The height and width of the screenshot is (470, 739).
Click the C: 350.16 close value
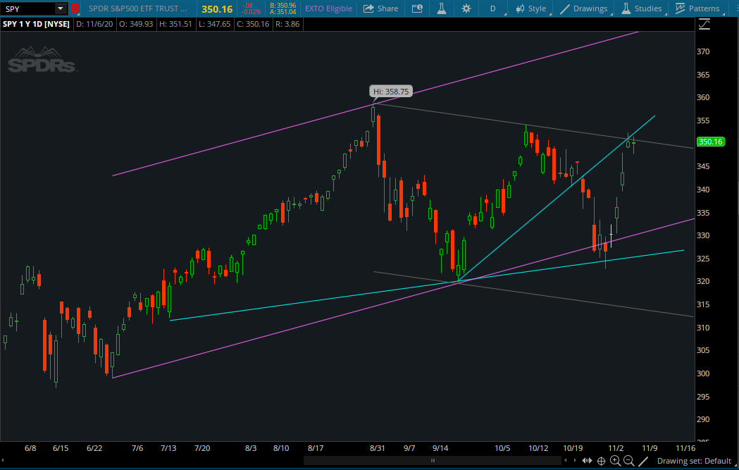pyautogui.click(x=252, y=24)
